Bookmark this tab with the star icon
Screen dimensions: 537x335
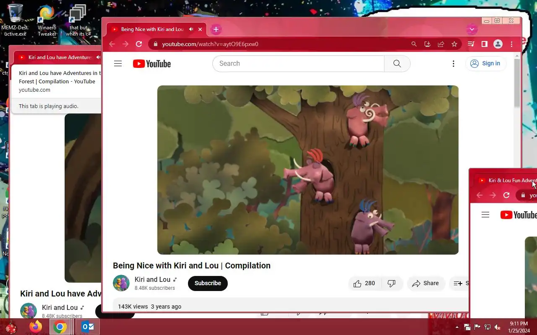(x=454, y=44)
